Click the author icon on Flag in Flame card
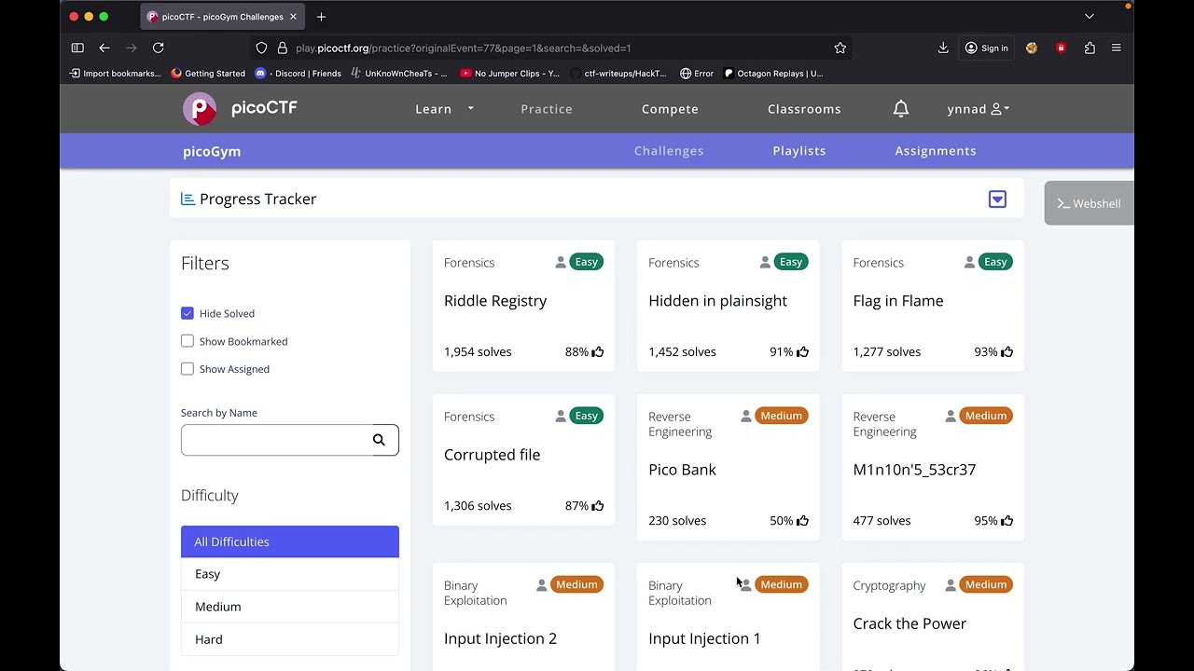 click(x=970, y=262)
